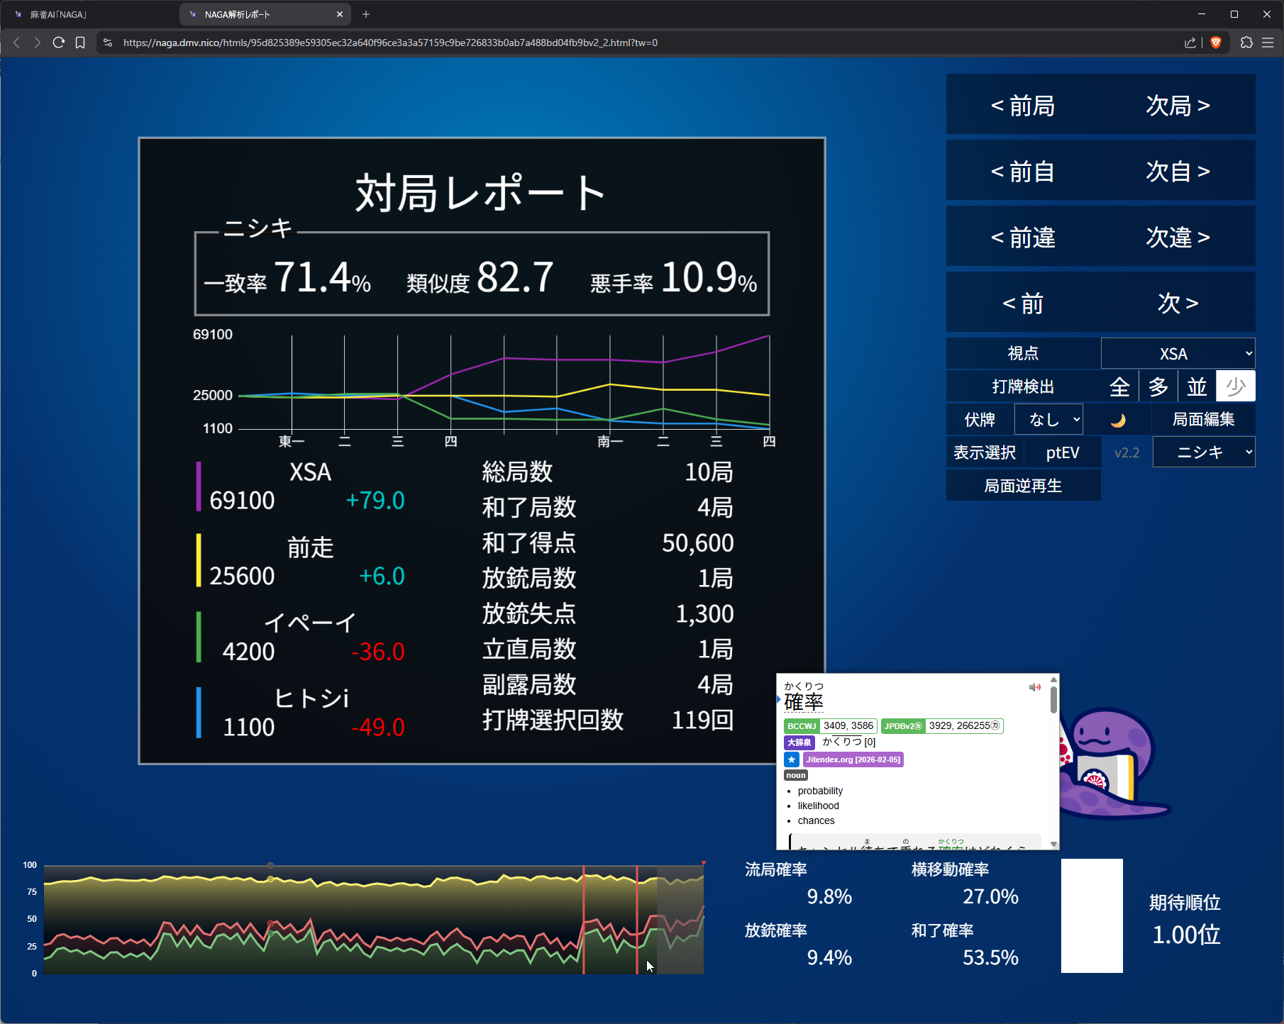The width and height of the screenshot is (1284, 1024).
Task: Open the browser hamburger menu
Action: [1268, 43]
